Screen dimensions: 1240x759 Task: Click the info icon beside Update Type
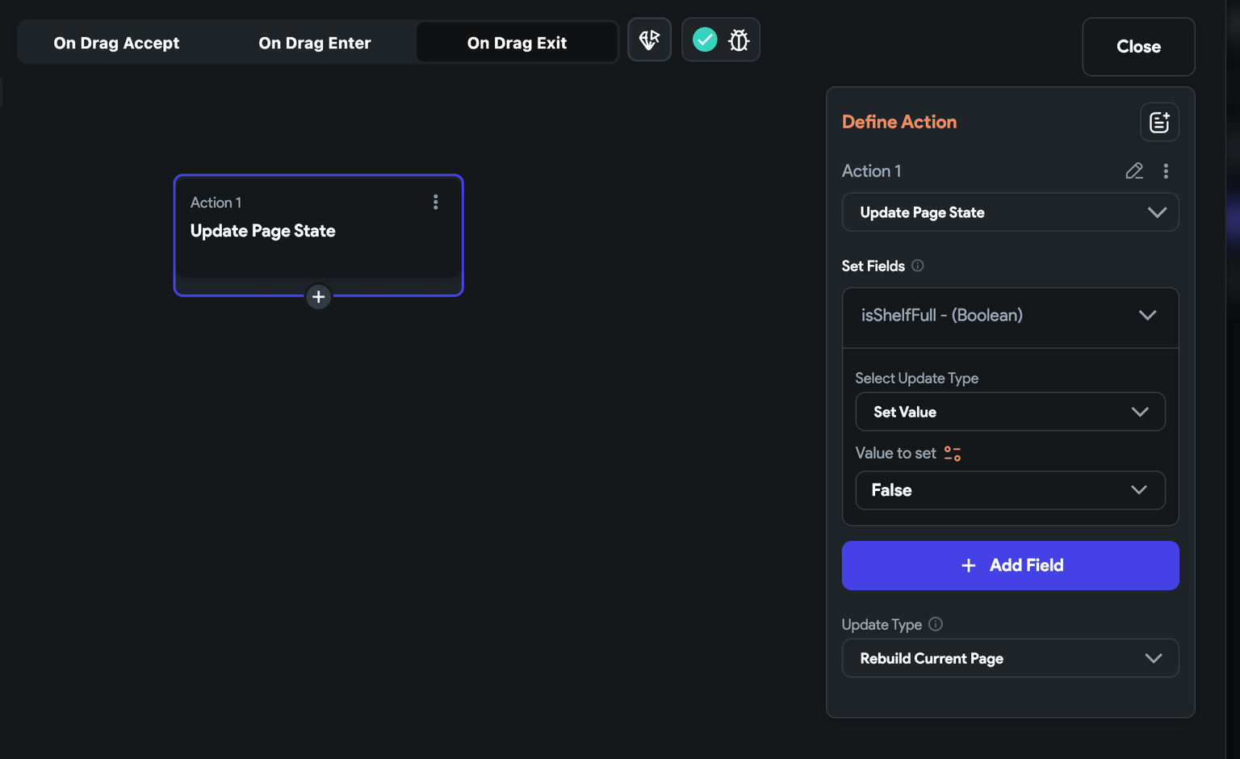[936, 624]
